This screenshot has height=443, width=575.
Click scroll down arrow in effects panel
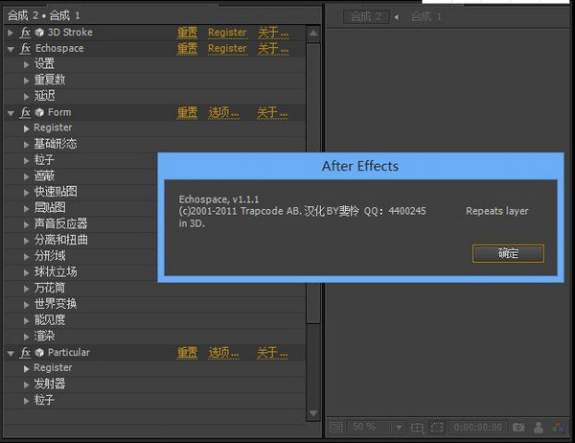pyautogui.click(x=313, y=413)
